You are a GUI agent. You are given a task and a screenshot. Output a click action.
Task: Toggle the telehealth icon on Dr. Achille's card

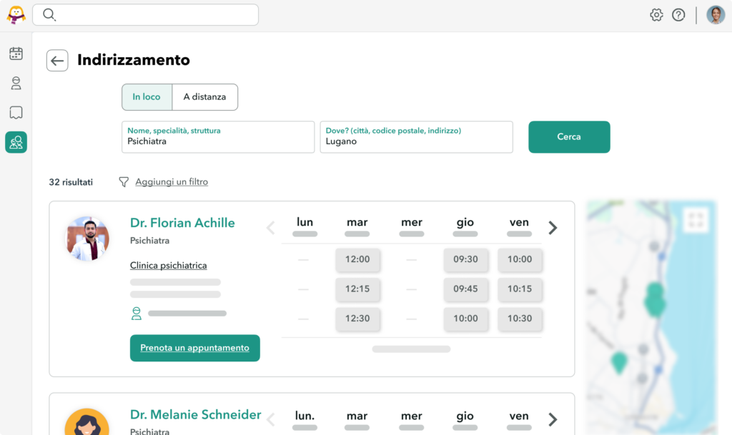click(136, 313)
